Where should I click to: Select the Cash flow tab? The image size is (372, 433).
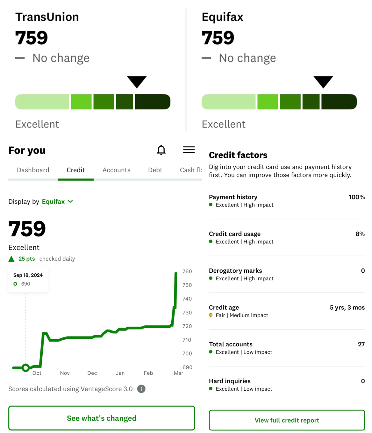[191, 170]
